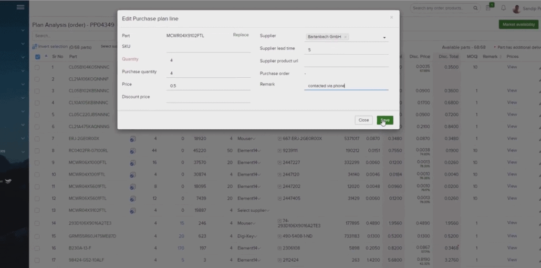Click the Invert selection icon
541x268 pixels.
coord(35,46)
